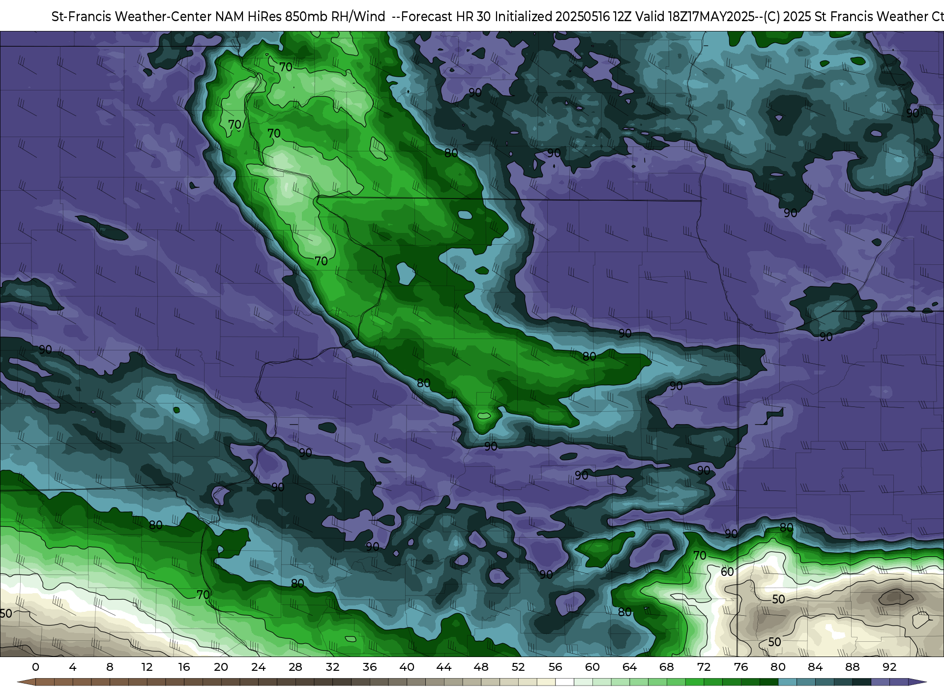Screen dimensions: 944x688
Task: Click the colorbar label '16'
Action: pos(184,667)
